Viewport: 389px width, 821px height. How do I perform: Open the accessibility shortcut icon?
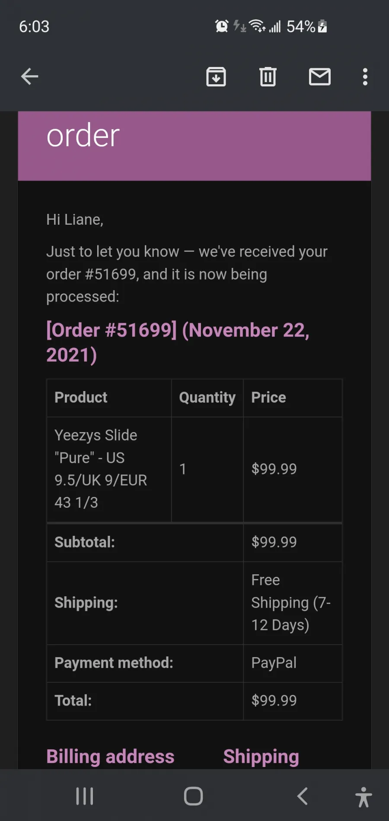pyautogui.click(x=363, y=797)
